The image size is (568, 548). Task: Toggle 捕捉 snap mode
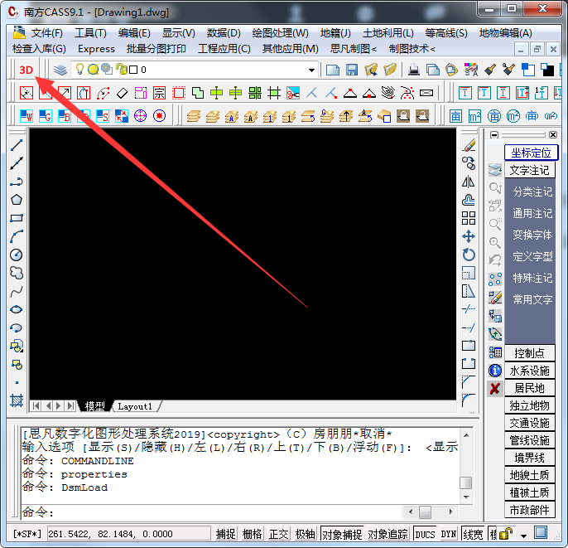(x=226, y=534)
